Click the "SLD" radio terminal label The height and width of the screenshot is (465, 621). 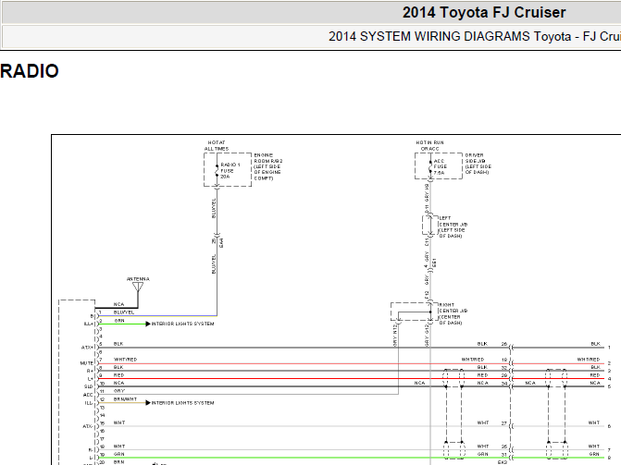click(x=89, y=386)
